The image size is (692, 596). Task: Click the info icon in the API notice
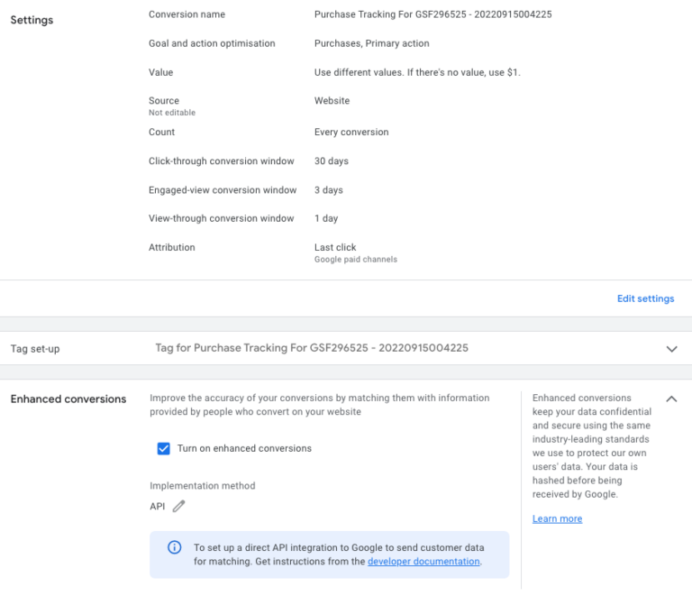(174, 547)
